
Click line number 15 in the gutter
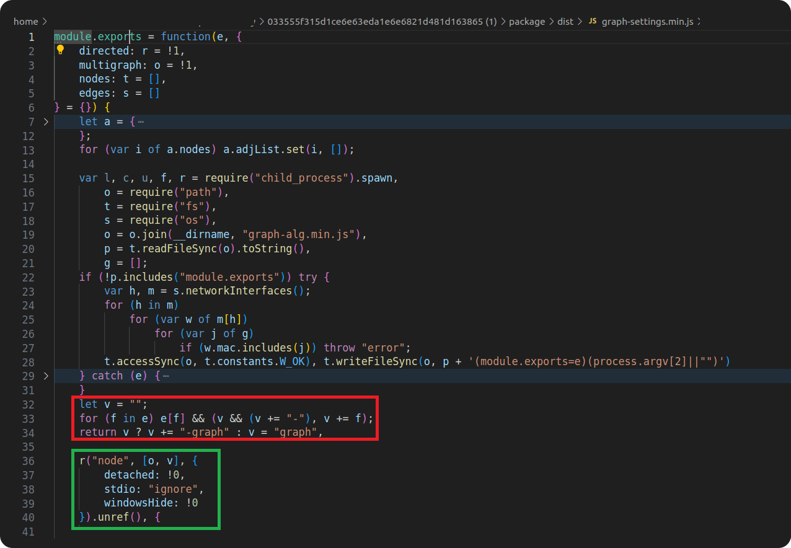tap(29, 178)
